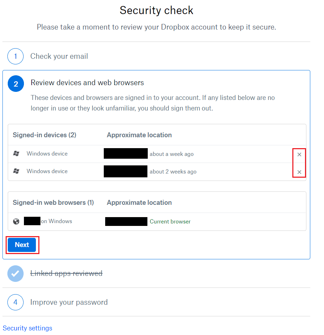Click the Signed-in web browsers (1) header
This screenshot has width=324, height=335.
pyautogui.click(x=53, y=203)
